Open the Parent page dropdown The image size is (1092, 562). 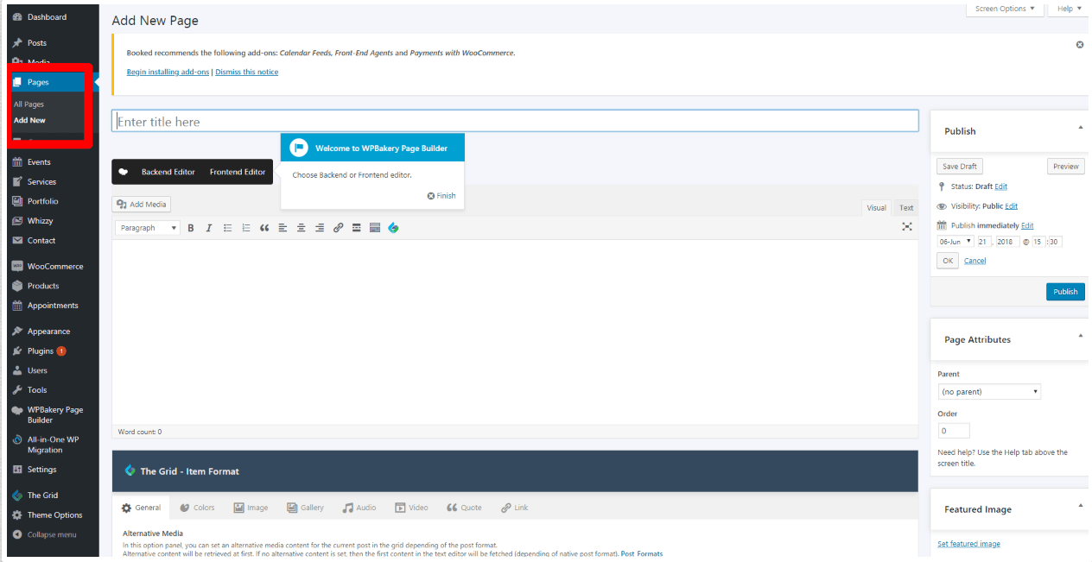989,392
